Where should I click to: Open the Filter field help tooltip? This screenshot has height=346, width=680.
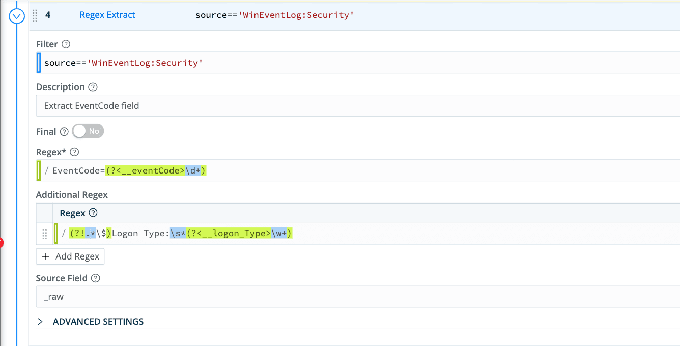(66, 44)
